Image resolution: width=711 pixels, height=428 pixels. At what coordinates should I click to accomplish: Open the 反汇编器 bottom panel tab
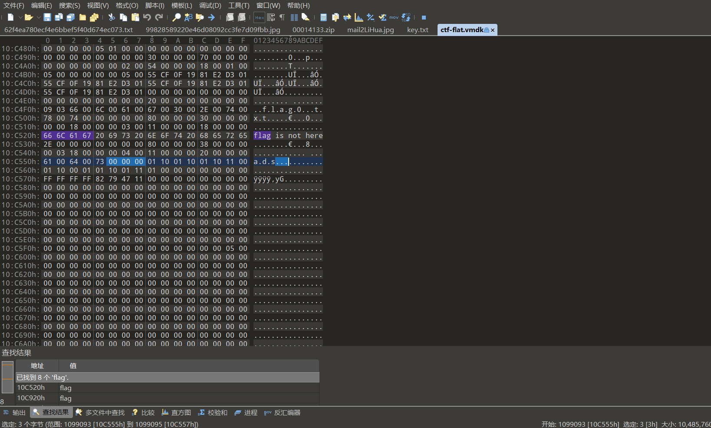pos(282,412)
